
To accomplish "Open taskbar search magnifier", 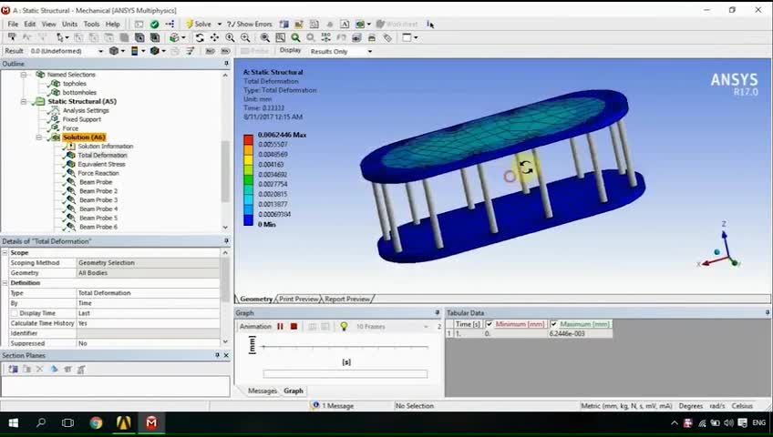I will [x=41, y=422].
